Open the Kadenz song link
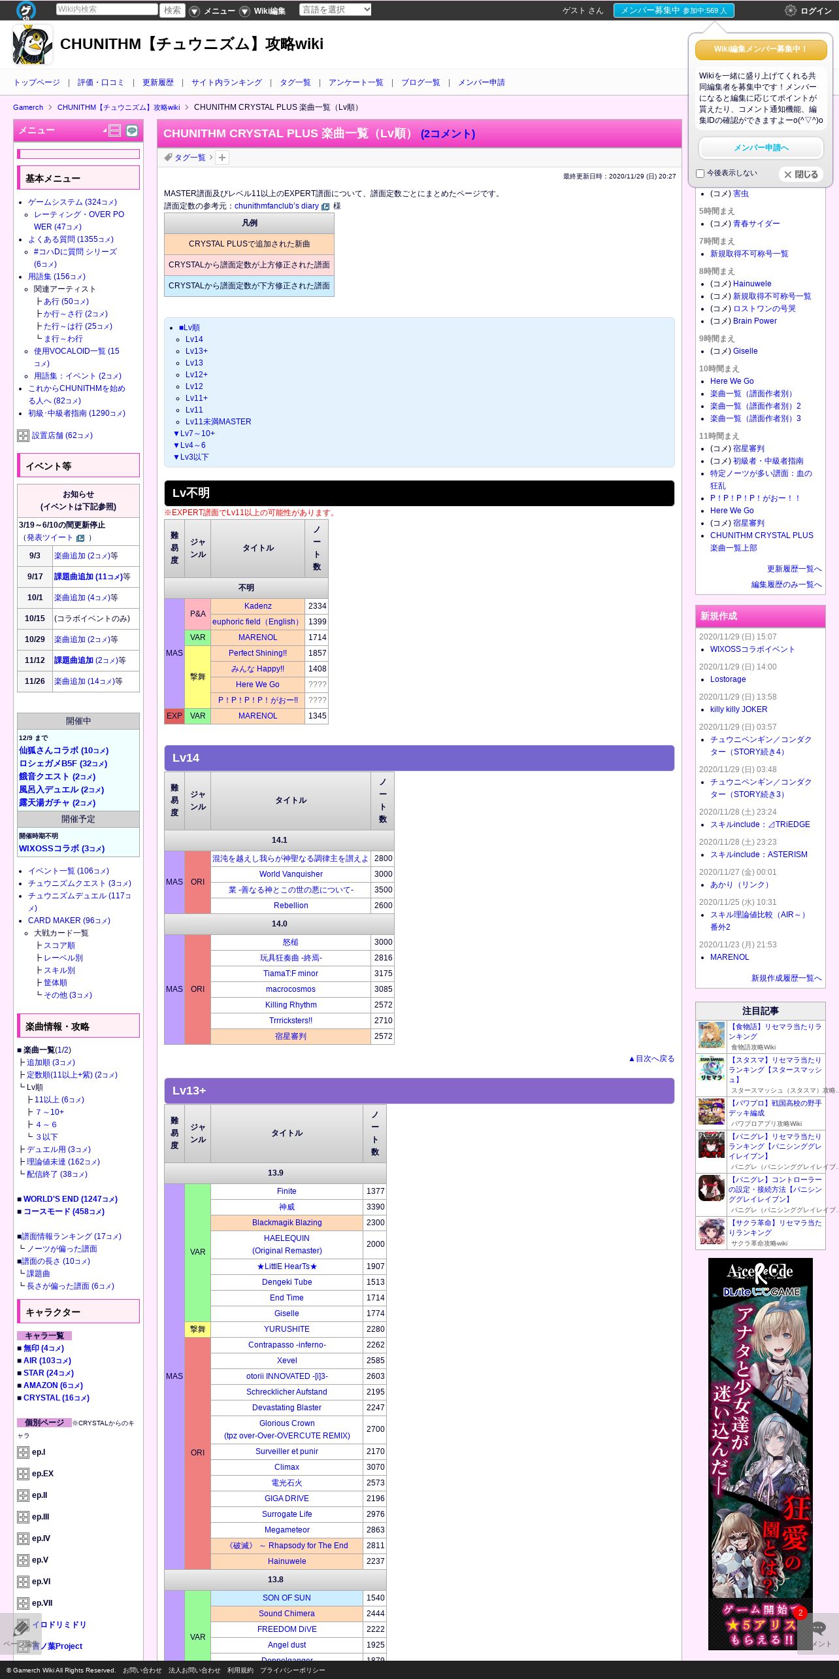This screenshot has height=1679, width=839. pyautogui.click(x=257, y=606)
